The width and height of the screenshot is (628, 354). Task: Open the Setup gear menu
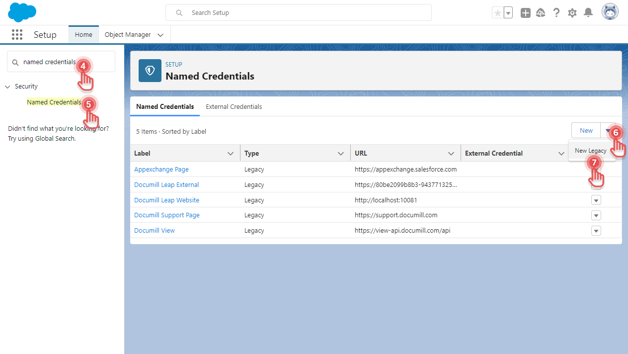pyautogui.click(x=572, y=13)
